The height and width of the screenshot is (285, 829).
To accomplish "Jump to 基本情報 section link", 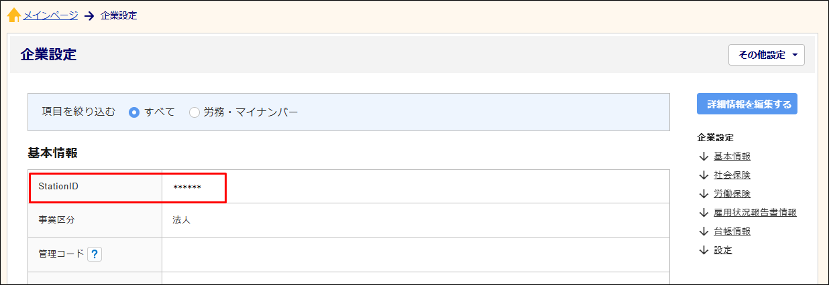I will click(x=732, y=157).
